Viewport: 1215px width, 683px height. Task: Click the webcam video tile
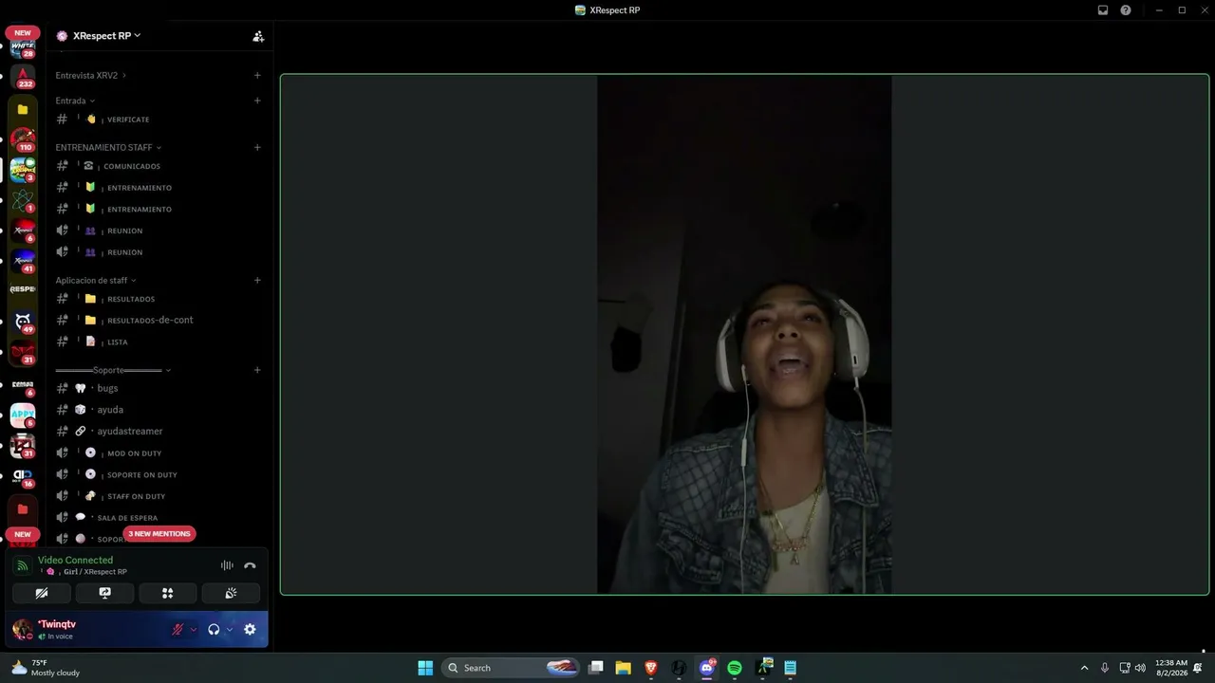click(744, 335)
